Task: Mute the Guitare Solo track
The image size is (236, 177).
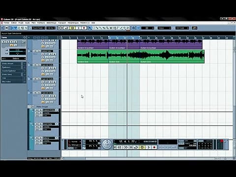Action: (35, 51)
